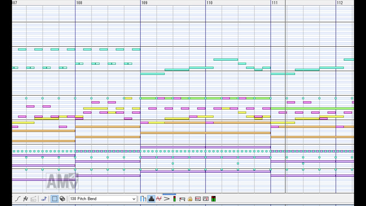The width and height of the screenshot is (366, 206).
Task: Click the grayed-out ramp line tool
Action: click(34, 199)
